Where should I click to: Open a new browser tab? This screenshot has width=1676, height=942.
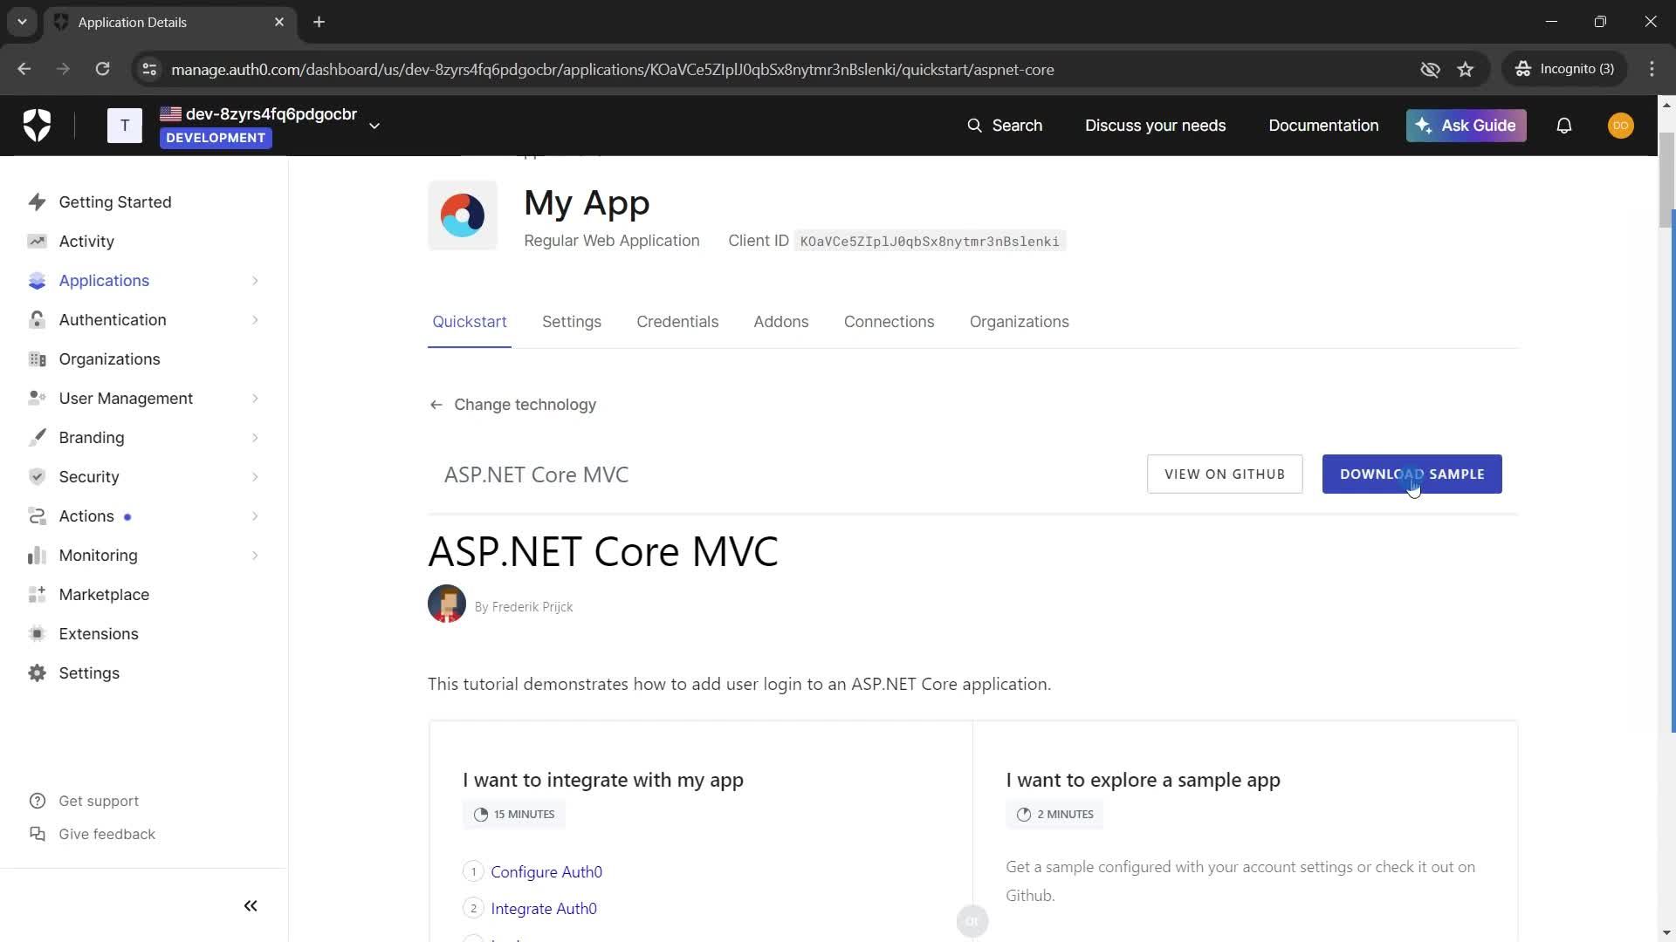(319, 22)
